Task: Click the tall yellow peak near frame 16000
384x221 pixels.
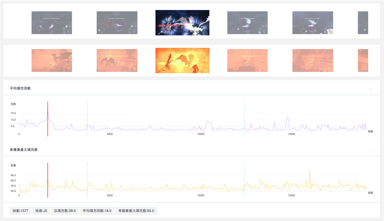Action: [x=309, y=172]
